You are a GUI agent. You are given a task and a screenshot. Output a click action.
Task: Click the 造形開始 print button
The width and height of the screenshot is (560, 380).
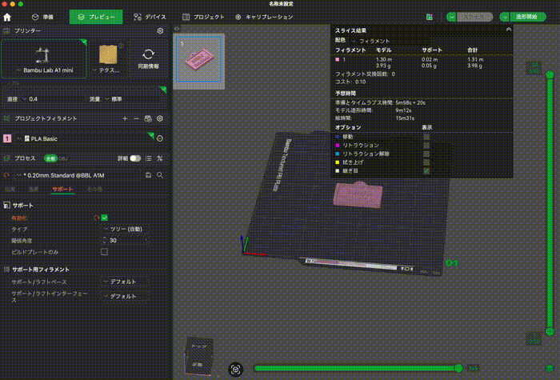click(x=517, y=16)
